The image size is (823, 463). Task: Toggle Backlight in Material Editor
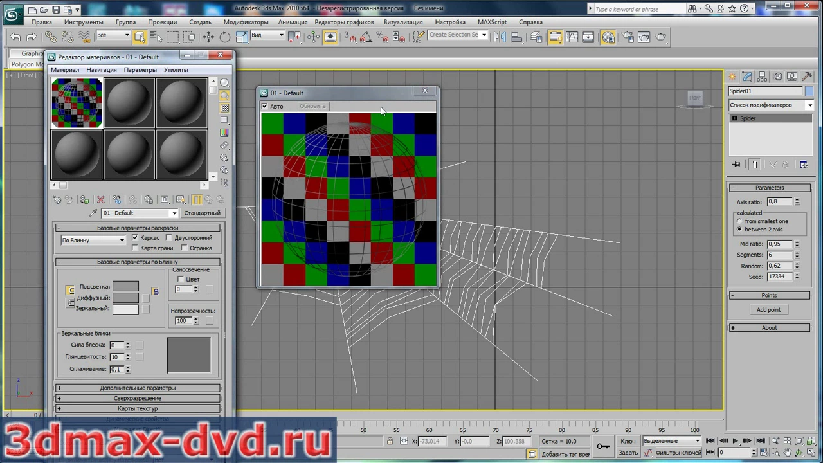tap(224, 95)
